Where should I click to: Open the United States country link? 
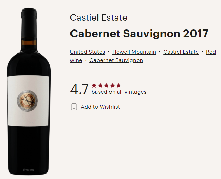pos(87,52)
